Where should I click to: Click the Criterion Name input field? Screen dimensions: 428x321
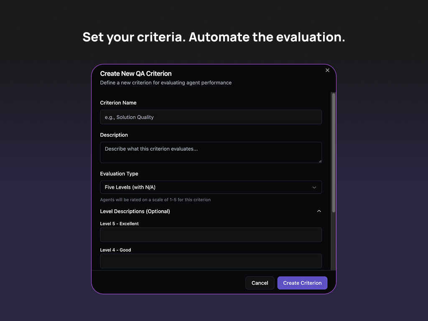(211, 117)
